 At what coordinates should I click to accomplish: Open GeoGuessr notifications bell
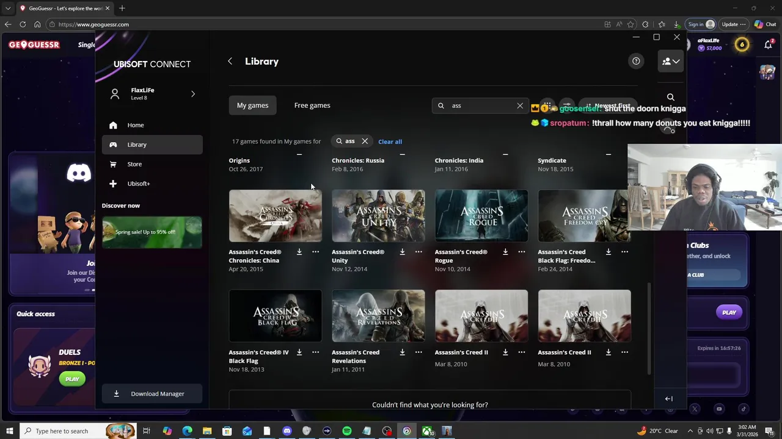(769, 45)
